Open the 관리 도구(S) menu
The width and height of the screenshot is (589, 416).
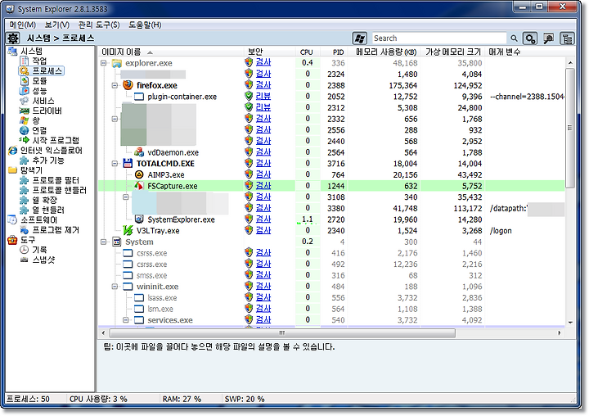coord(99,25)
